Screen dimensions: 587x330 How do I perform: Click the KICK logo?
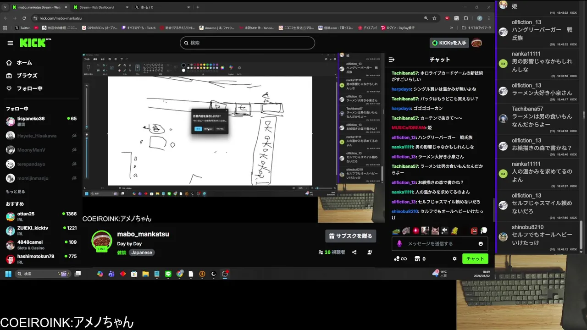(x=35, y=43)
